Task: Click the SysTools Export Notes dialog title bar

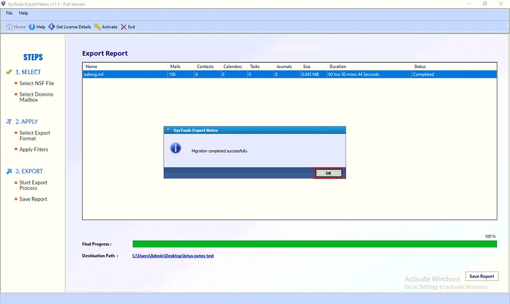Action: [x=255, y=130]
